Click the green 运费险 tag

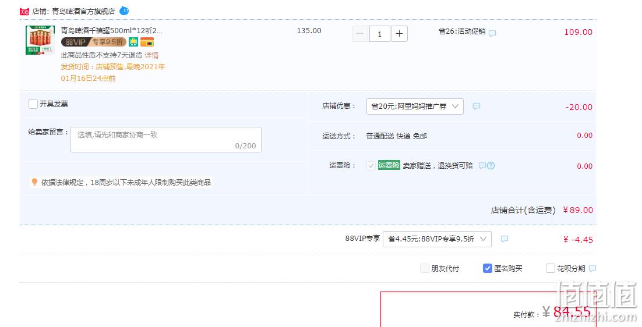(x=389, y=165)
